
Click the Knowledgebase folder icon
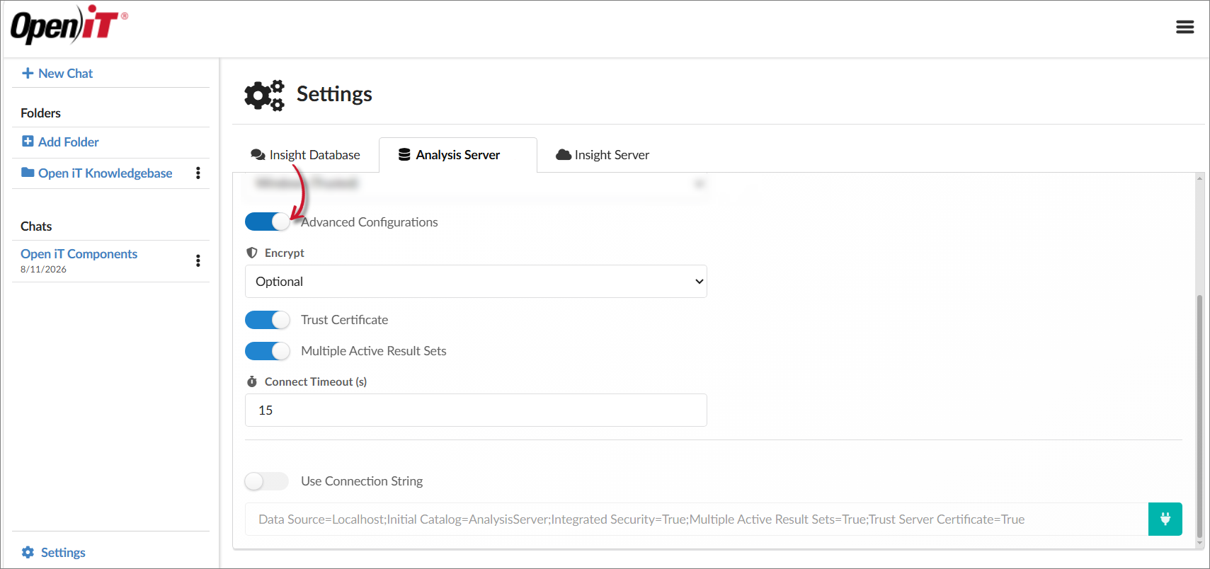pos(28,172)
